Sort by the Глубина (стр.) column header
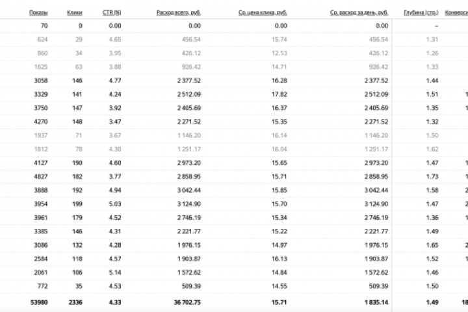Screen dimensions: 468x312 (421, 12)
